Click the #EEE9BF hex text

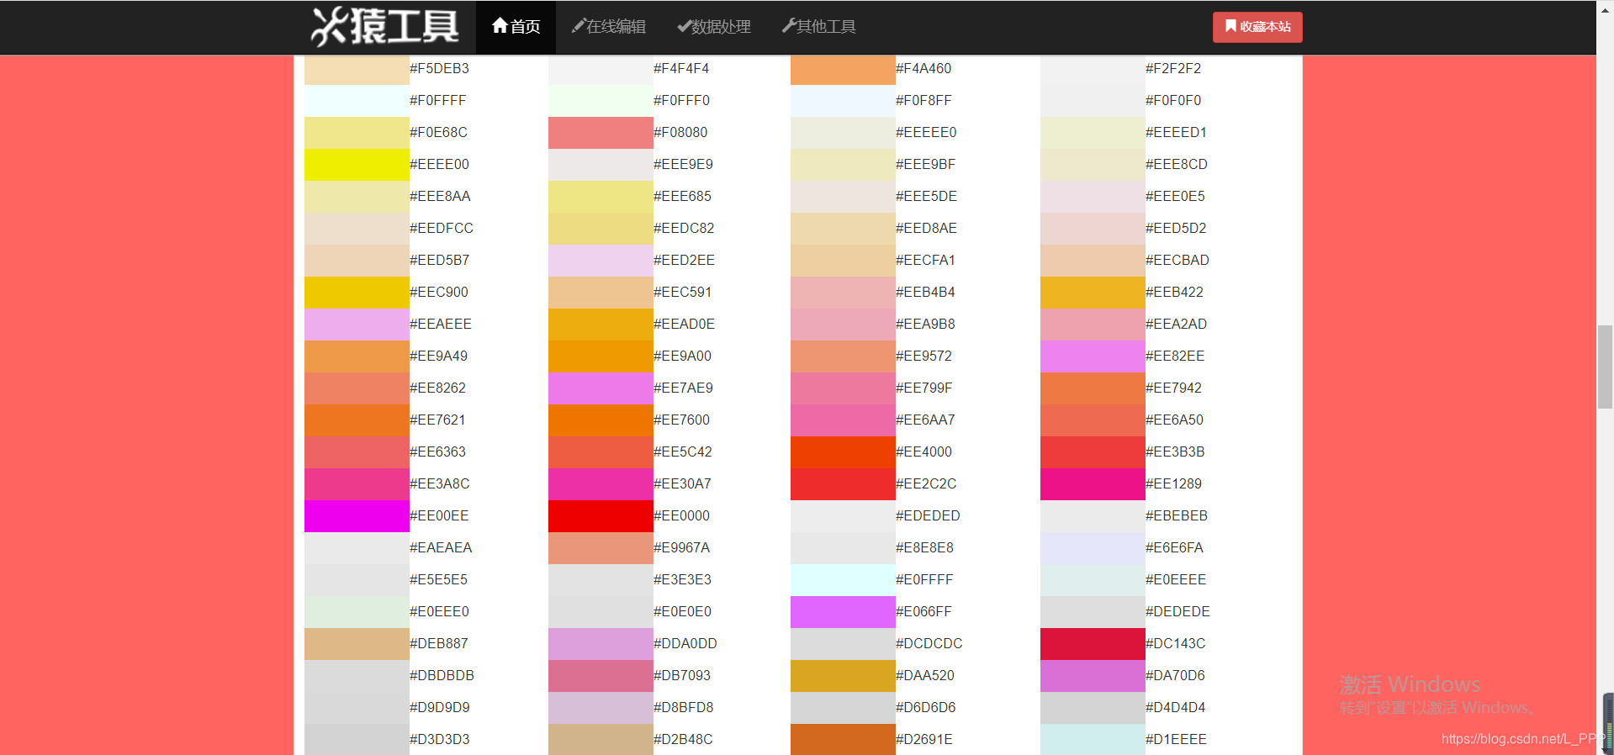[925, 165]
